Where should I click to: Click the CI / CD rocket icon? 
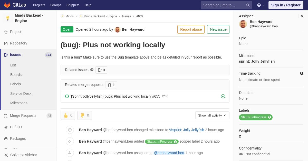(6, 127)
